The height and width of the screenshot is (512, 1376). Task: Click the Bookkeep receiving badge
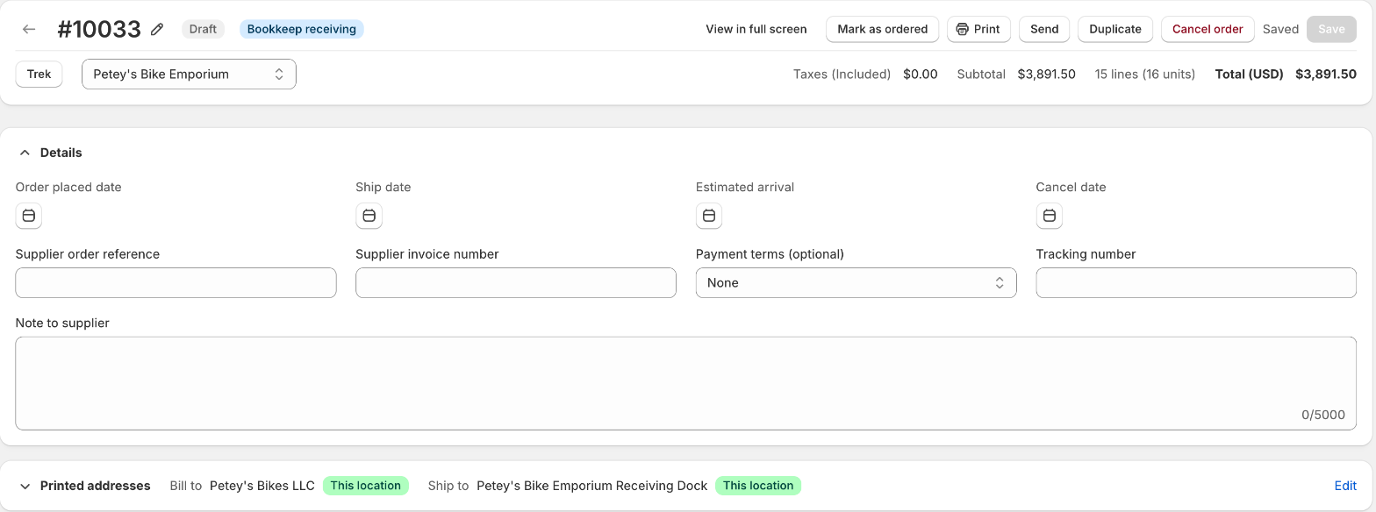click(302, 29)
